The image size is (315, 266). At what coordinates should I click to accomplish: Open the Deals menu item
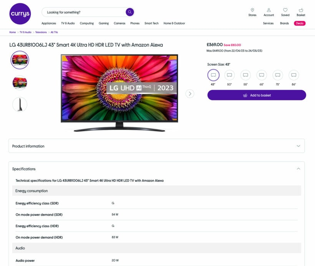(300, 23)
